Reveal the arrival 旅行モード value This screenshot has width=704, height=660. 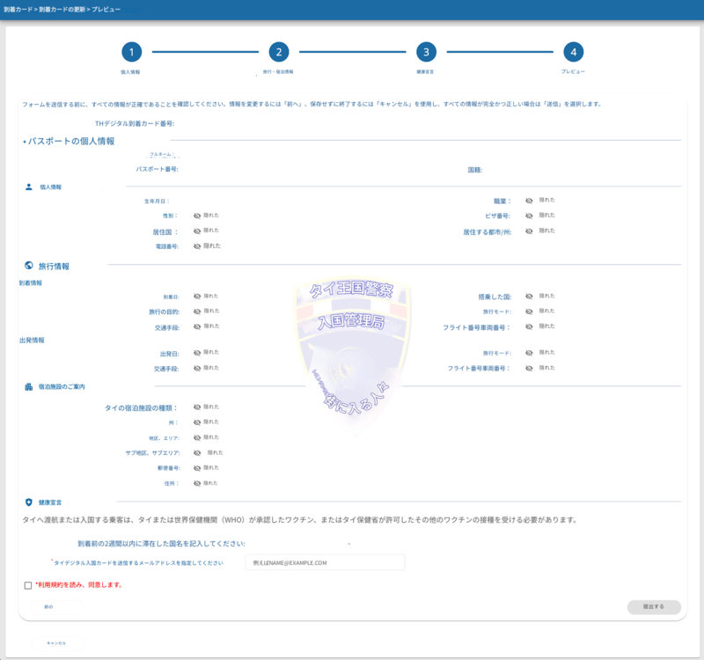(x=530, y=312)
